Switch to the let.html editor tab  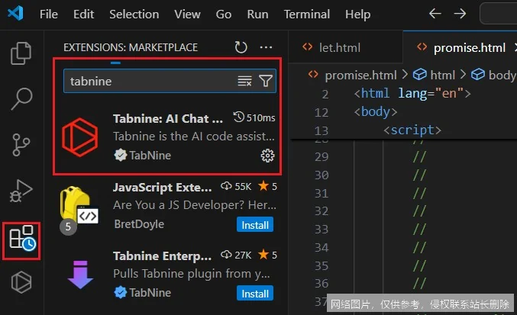pyautogui.click(x=346, y=47)
